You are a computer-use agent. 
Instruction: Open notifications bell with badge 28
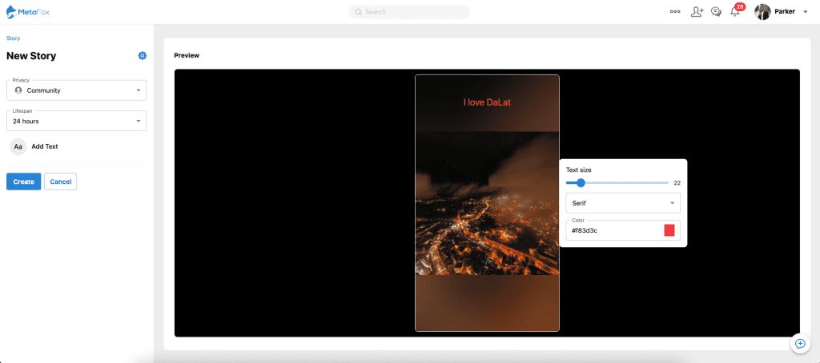click(x=735, y=12)
